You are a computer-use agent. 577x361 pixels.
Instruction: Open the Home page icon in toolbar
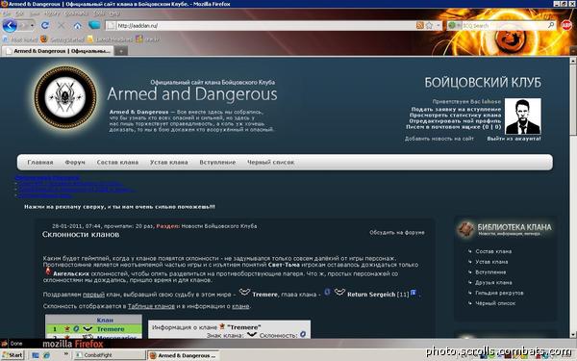pyautogui.click(x=77, y=26)
